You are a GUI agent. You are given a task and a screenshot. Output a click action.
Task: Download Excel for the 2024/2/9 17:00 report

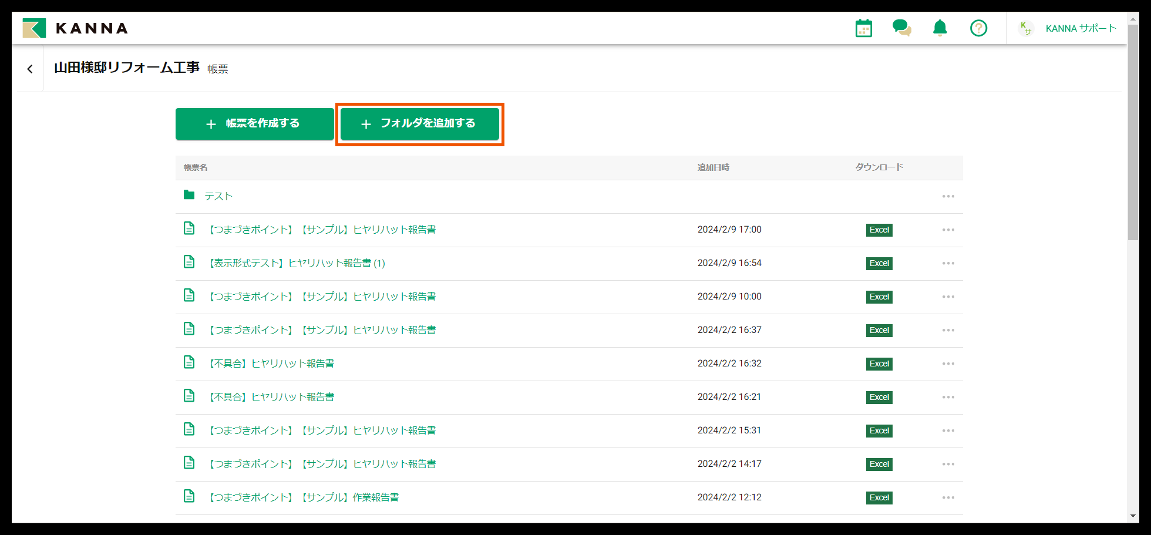pyautogui.click(x=879, y=230)
